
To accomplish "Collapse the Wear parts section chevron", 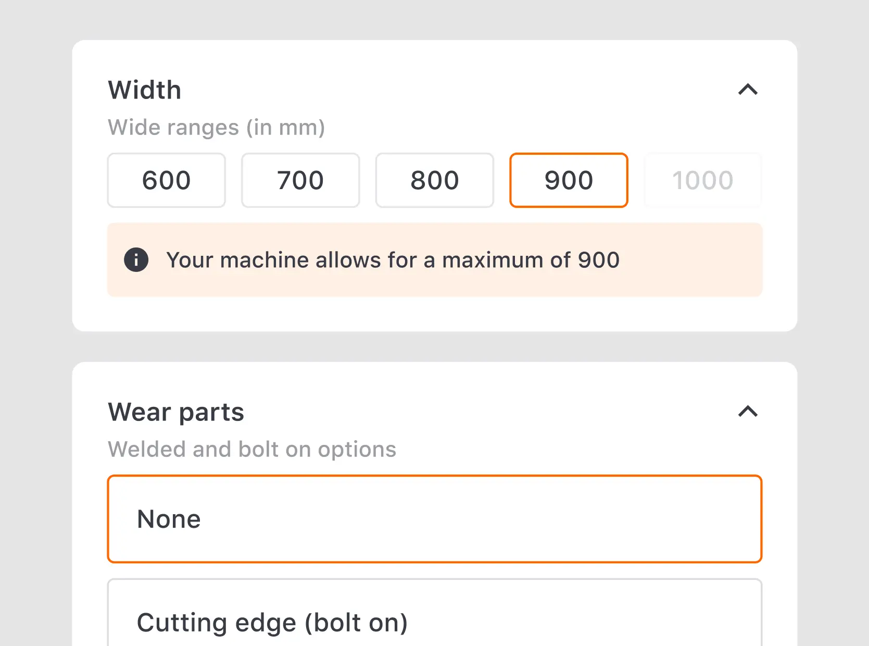I will tap(748, 412).
